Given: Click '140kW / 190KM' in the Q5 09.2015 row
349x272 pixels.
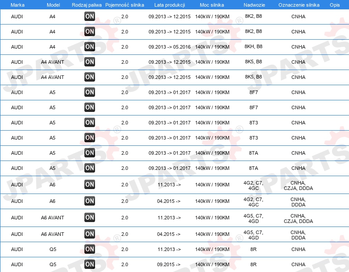Looking at the screenshot, I should [212, 264].
